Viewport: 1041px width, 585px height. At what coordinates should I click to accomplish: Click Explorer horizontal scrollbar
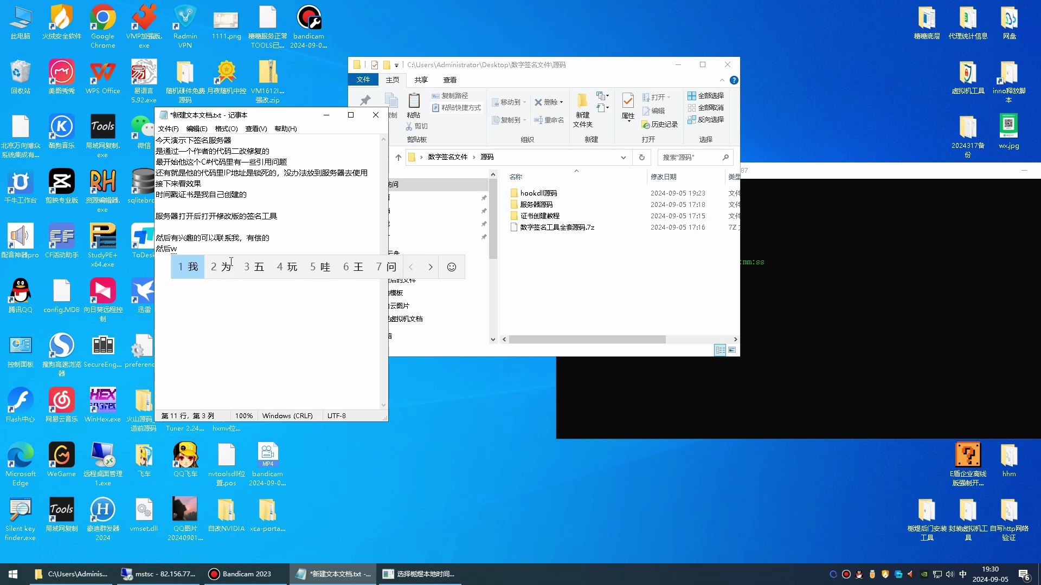pyautogui.click(x=587, y=340)
